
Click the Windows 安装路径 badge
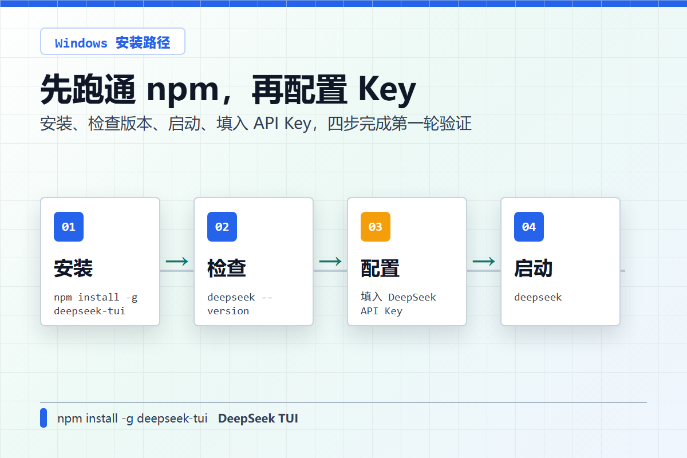[113, 41]
